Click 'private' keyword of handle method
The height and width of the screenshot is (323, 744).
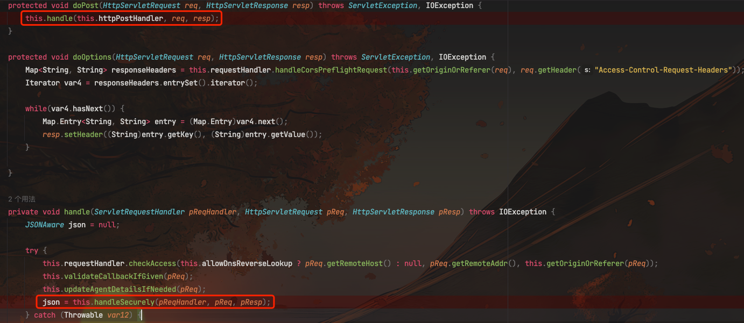coord(23,212)
